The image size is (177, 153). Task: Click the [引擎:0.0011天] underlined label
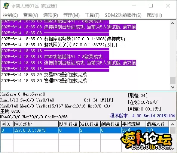pos(144,109)
